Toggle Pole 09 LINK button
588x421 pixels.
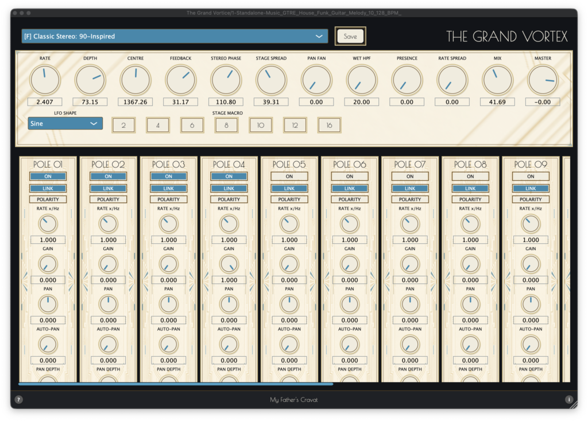click(531, 188)
